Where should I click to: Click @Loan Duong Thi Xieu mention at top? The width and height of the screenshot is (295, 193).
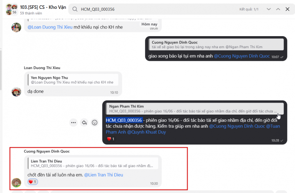pos(50,27)
